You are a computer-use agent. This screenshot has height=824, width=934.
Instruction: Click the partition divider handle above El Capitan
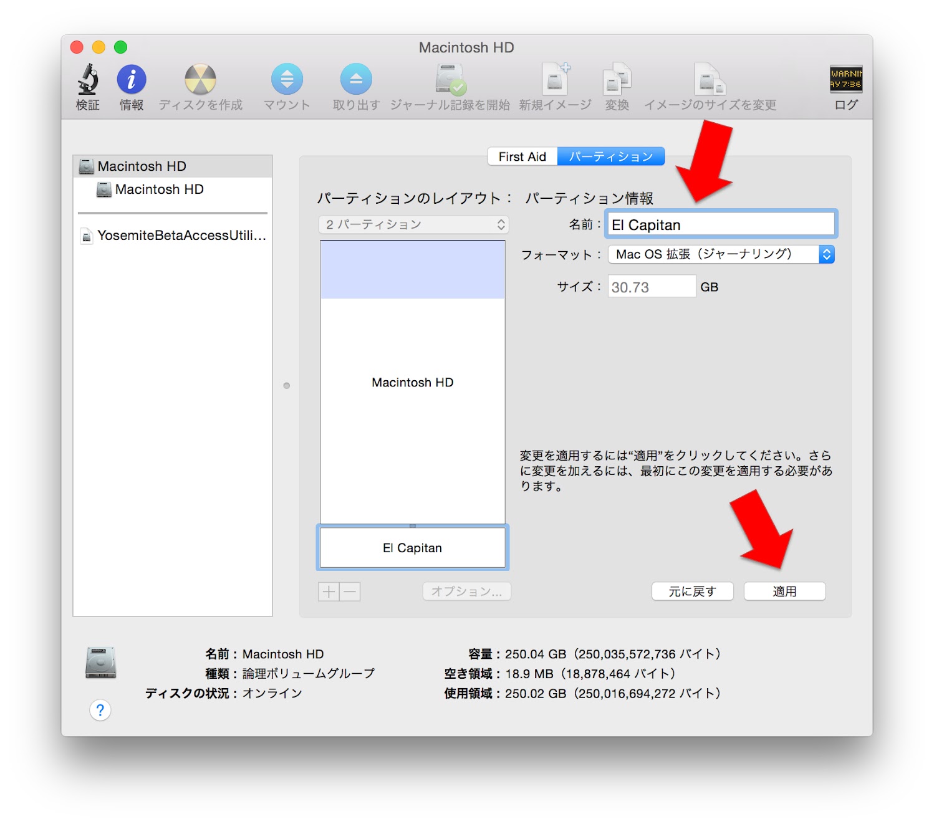click(413, 525)
